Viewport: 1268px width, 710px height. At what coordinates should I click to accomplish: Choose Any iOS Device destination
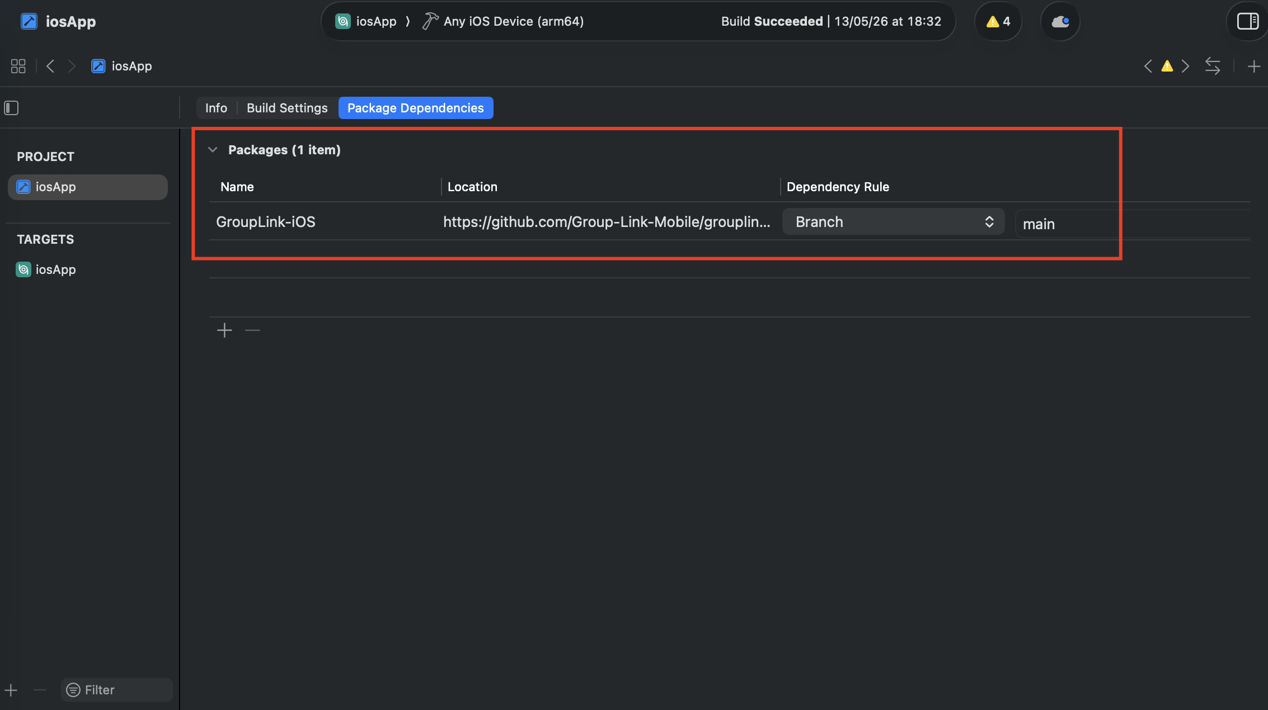[503, 21]
